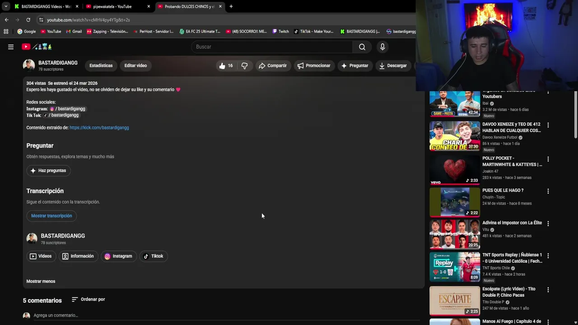Open the Compartir share dialog
The image size is (578, 325).
(x=272, y=65)
